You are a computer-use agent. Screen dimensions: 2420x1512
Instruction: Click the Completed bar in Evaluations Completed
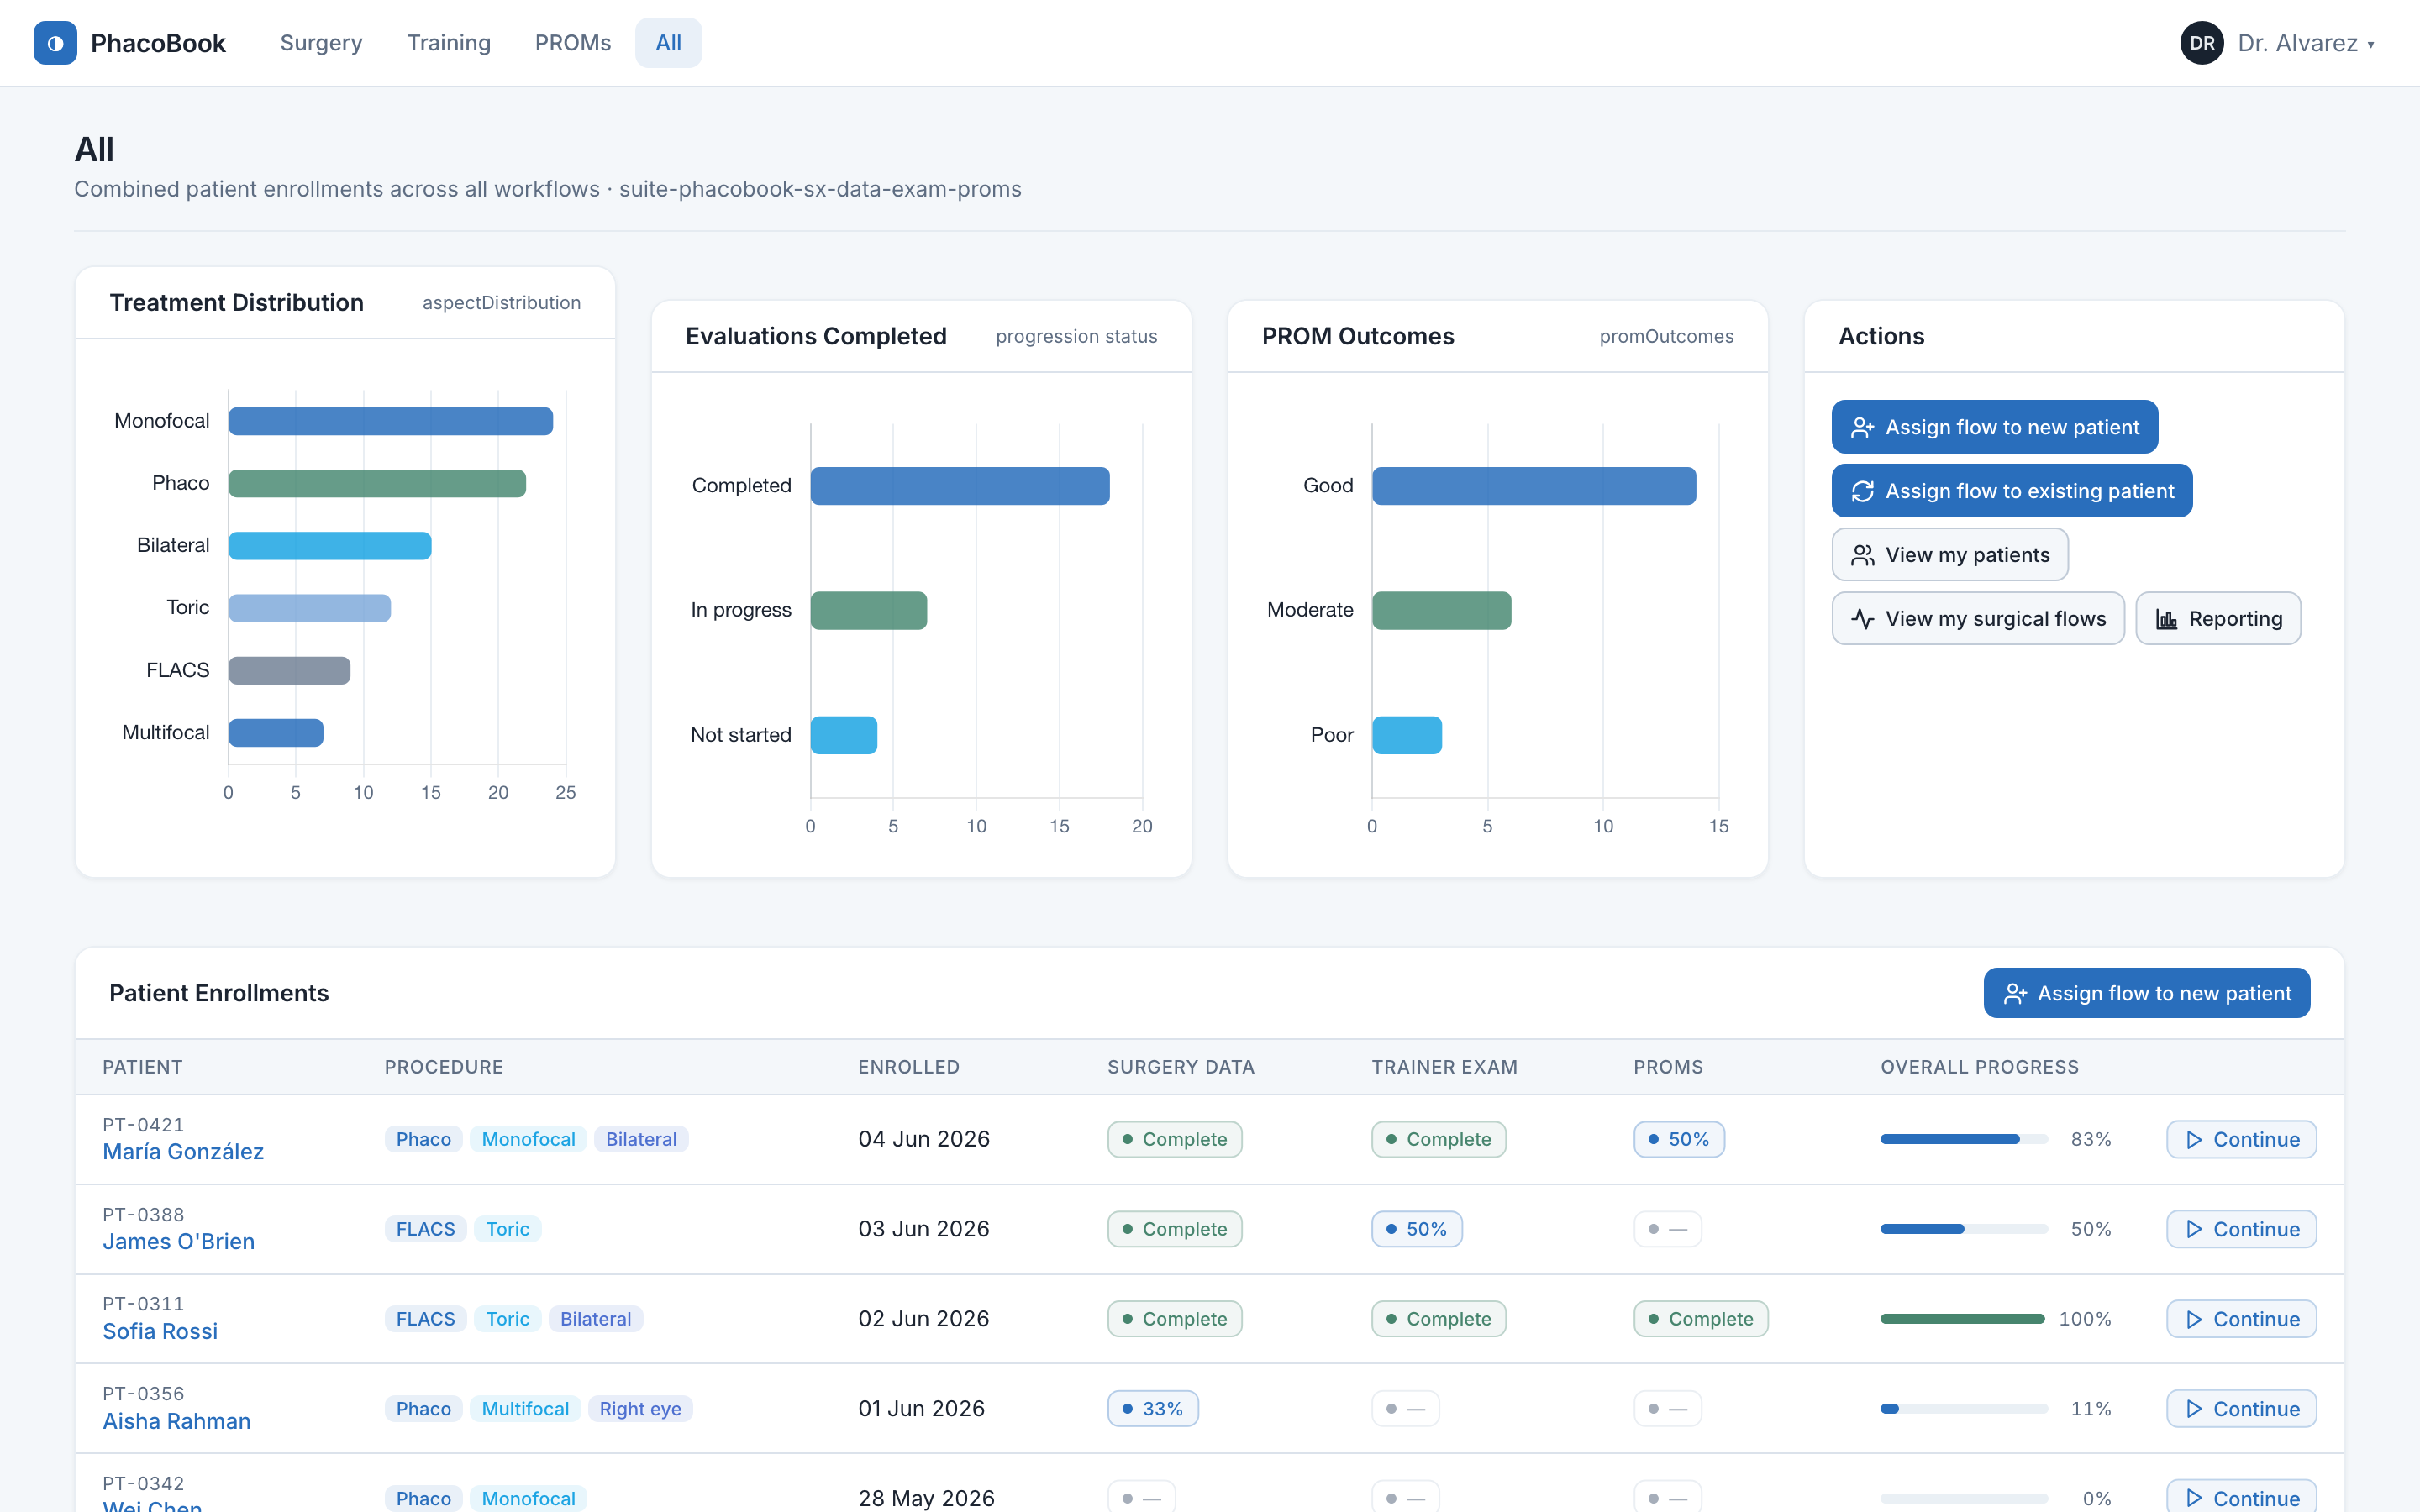pyautogui.click(x=960, y=486)
